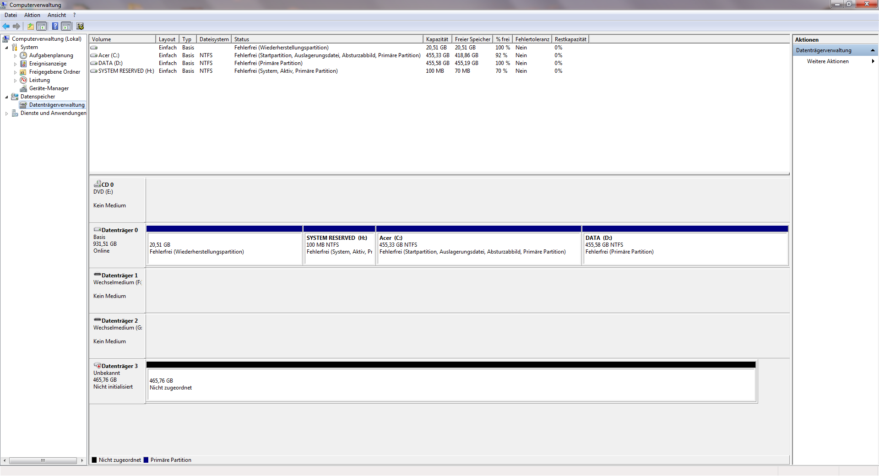879x476 pixels.
Task: Toggle the Action pane toolbar button
Action: (66, 26)
